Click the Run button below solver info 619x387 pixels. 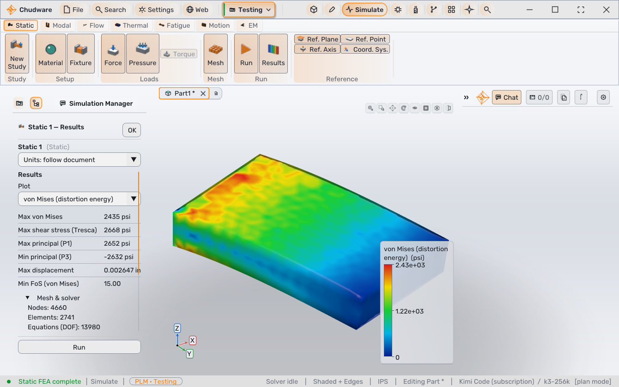(79, 347)
